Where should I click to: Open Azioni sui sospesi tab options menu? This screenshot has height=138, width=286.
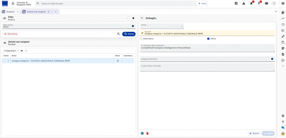coord(52,12)
